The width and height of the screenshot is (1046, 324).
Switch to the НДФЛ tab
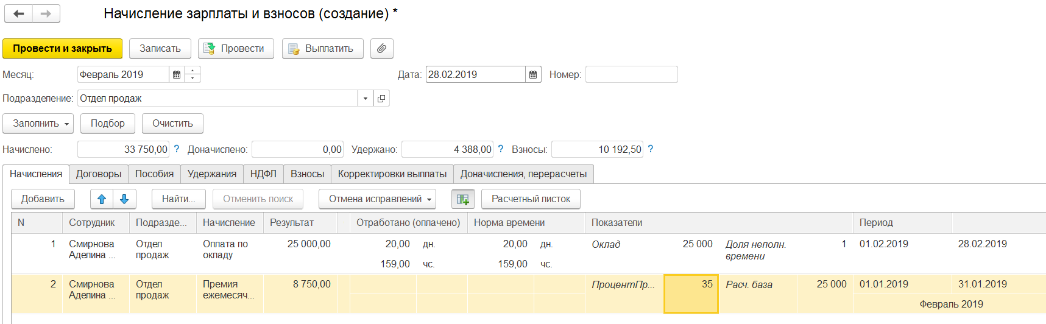pos(263,174)
